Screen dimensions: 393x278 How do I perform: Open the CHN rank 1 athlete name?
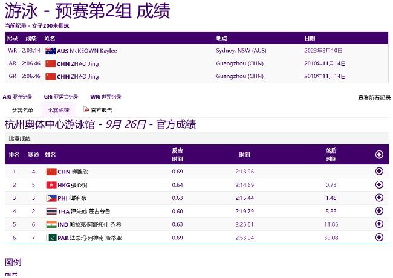point(73,172)
